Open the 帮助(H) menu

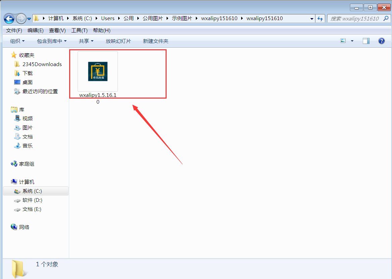tap(102, 31)
